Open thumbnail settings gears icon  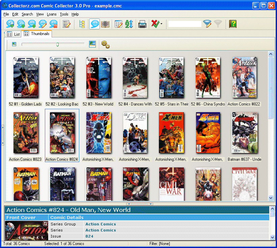106,44
